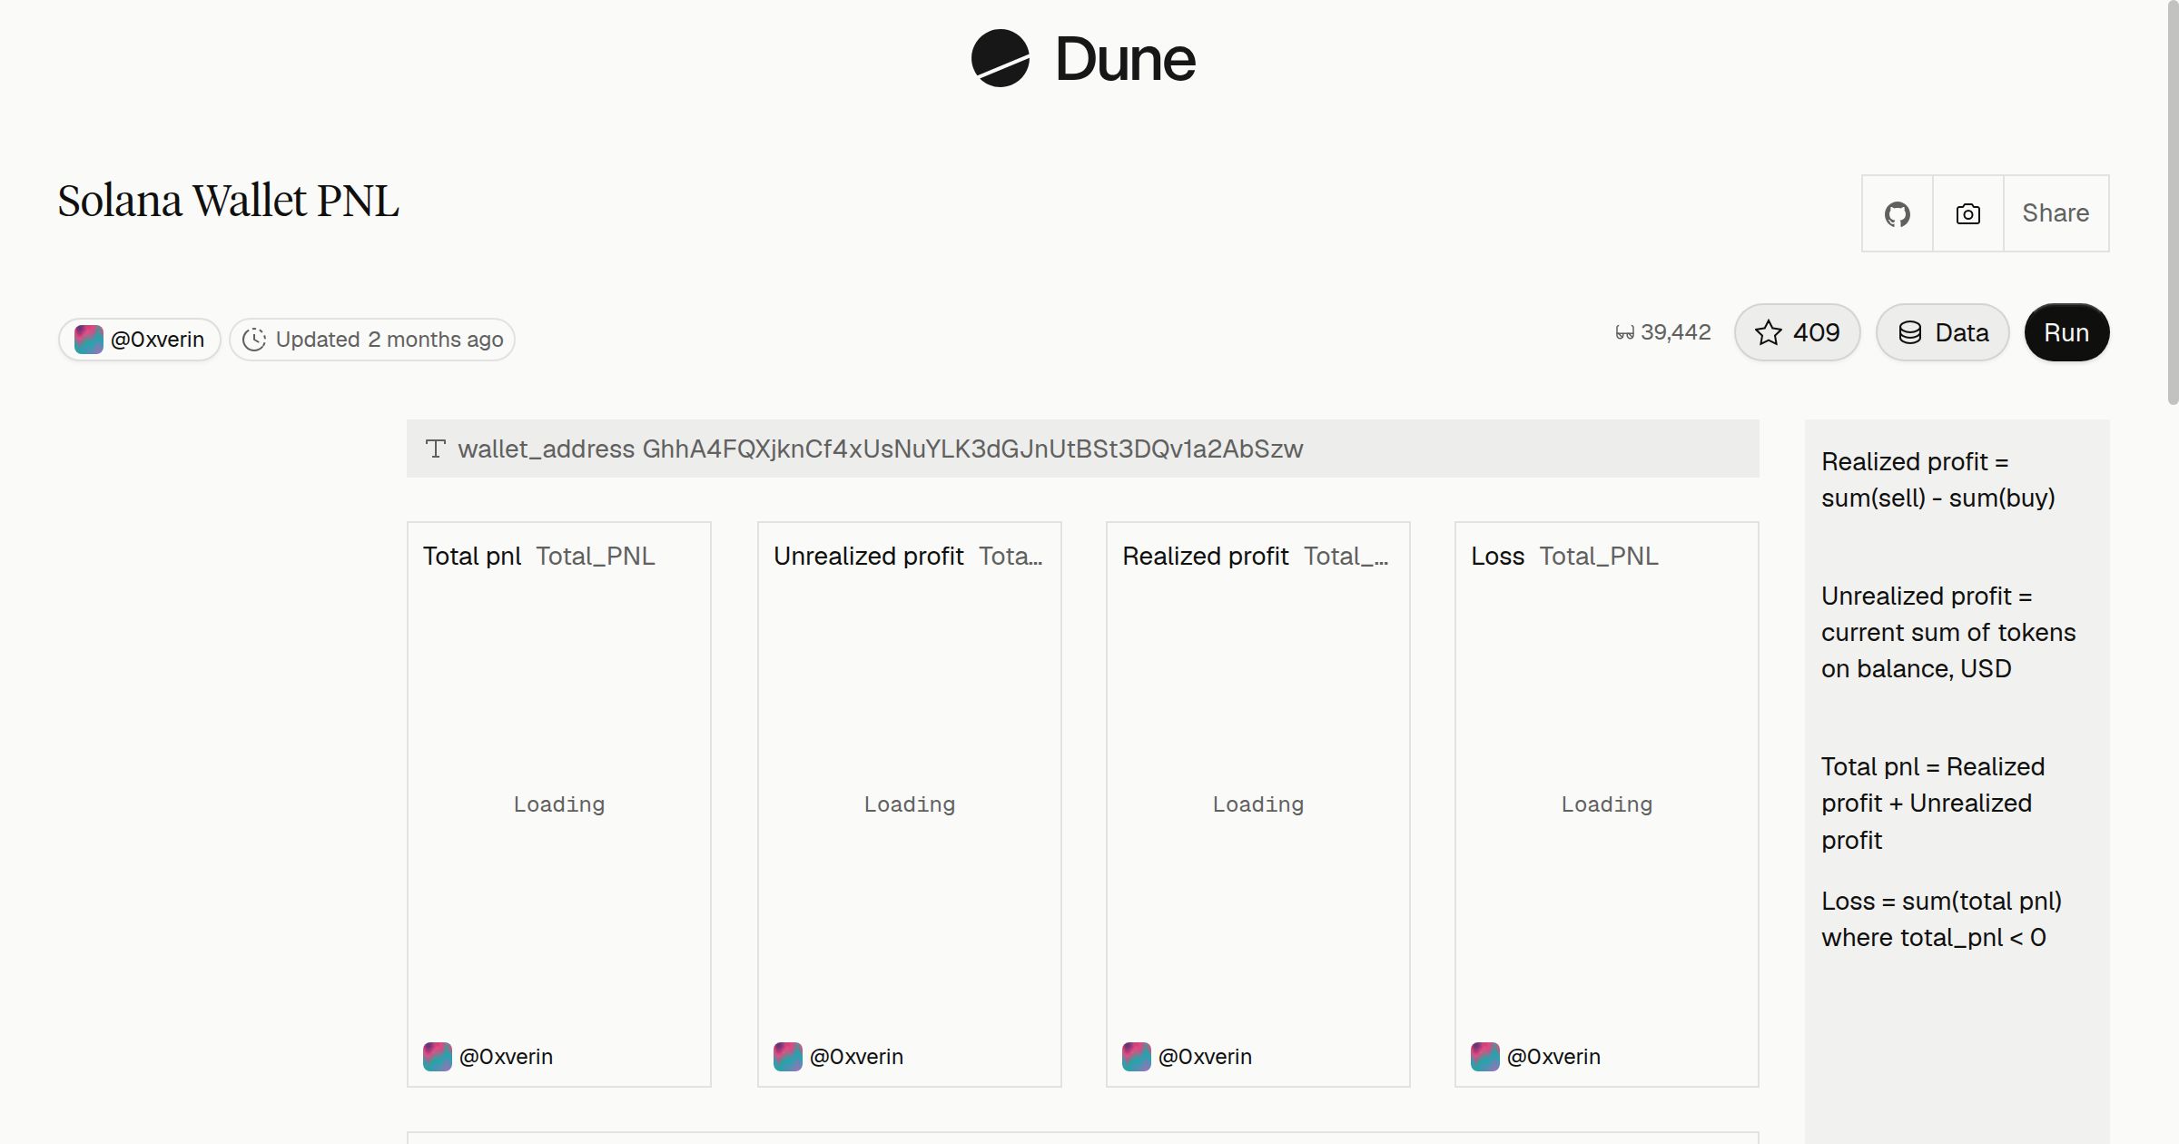Screen dimensions: 2179x1144
Task: Open the Total pnl card title
Action: (x=472, y=556)
